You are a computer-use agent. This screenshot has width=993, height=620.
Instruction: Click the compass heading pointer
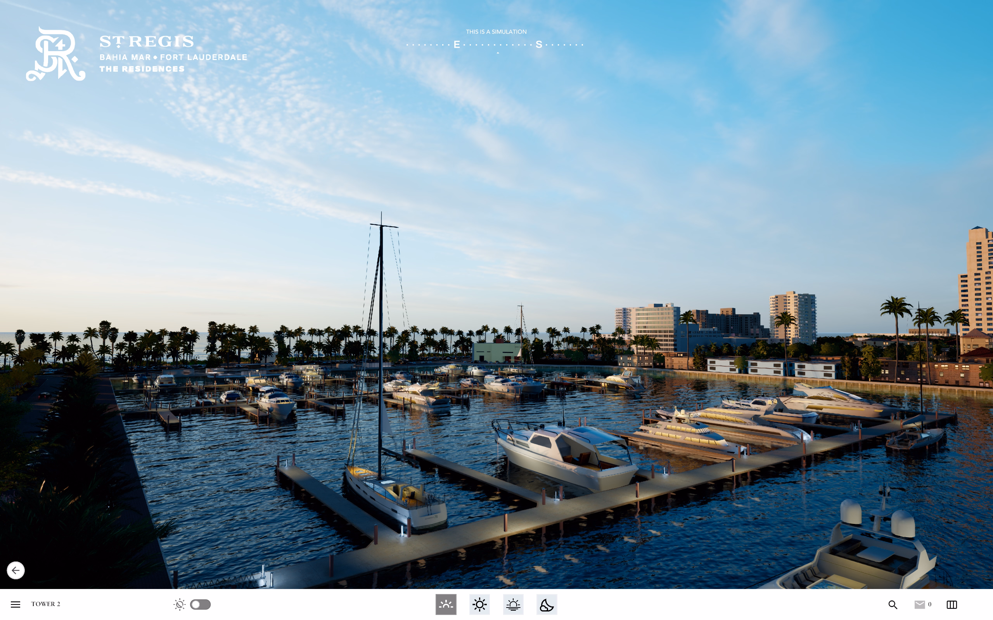pos(498,53)
